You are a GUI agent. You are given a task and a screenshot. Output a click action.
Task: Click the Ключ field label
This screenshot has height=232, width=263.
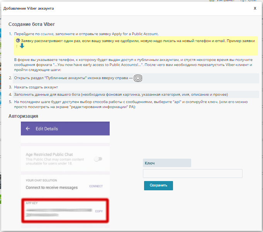(150, 163)
